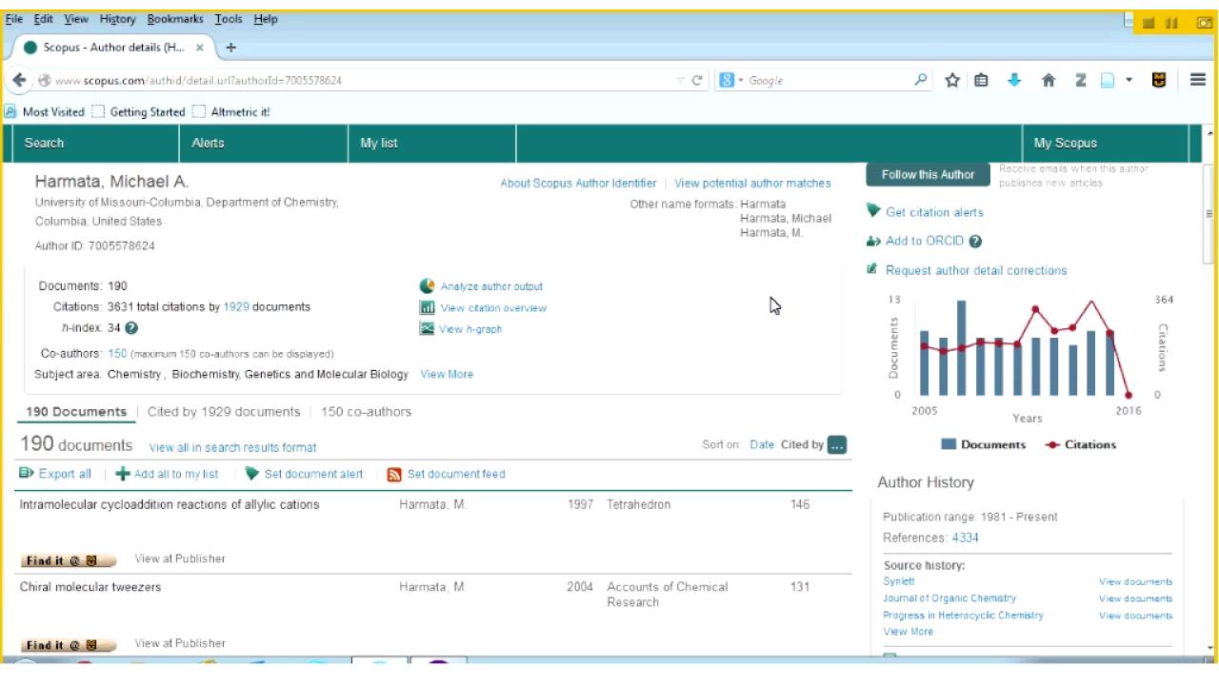Screen dimensions: 1219x685
Task: Sort documents by Date
Action: [762, 444]
